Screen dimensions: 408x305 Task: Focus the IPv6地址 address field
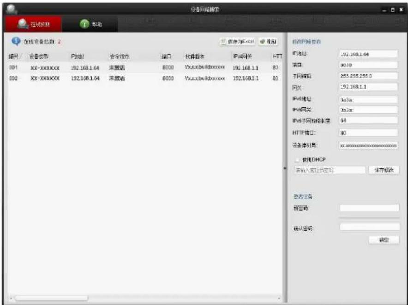click(x=368, y=100)
